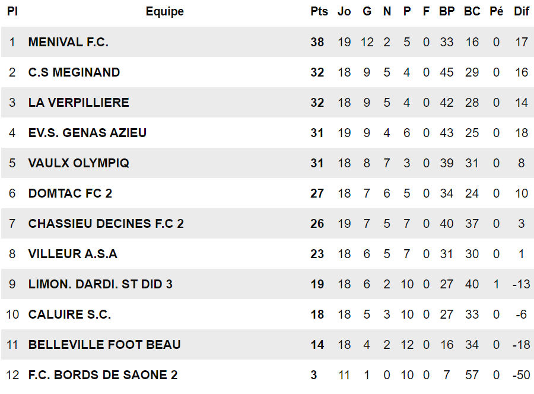Click EV.S. GENAS AZIEU team name

[x=87, y=133]
